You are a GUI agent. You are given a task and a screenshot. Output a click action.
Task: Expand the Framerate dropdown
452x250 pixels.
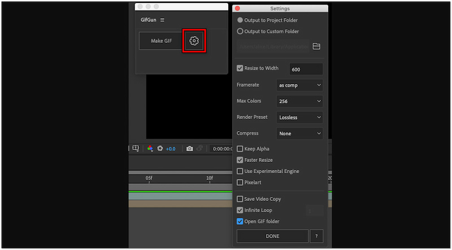coord(300,85)
